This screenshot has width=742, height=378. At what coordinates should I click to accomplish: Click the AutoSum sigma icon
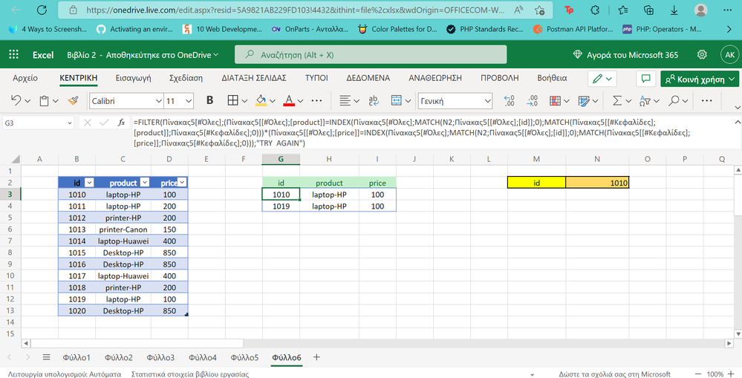tap(617, 100)
